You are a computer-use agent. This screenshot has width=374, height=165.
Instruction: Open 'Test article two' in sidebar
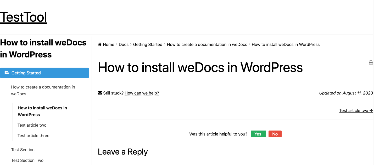pyautogui.click(x=32, y=125)
